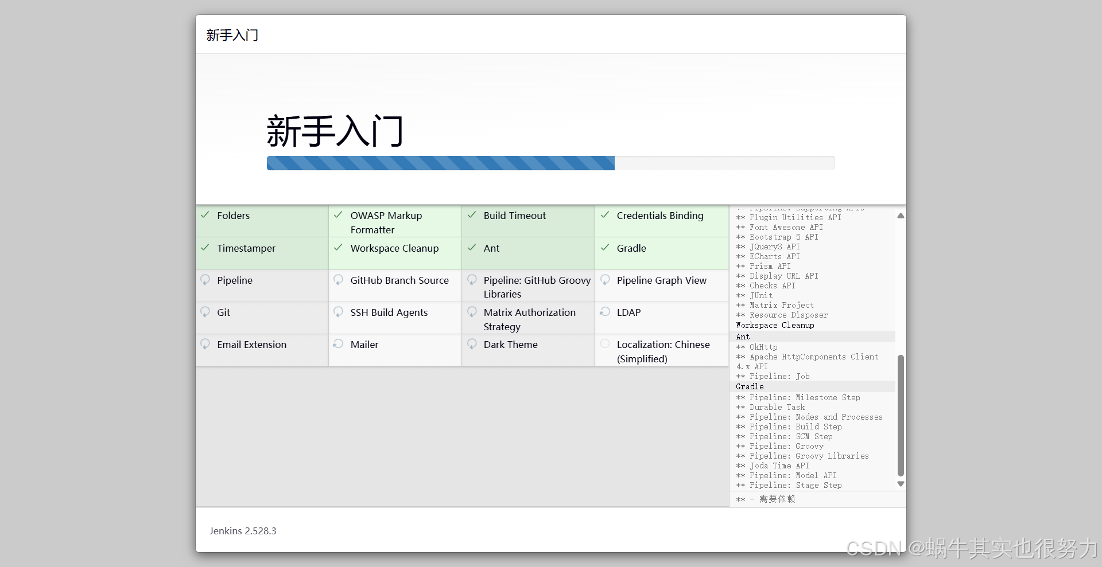Select the Mailer plugin label
Image resolution: width=1102 pixels, height=567 pixels.
click(364, 345)
